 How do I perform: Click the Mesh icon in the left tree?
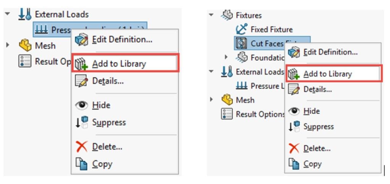click(x=25, y=46)
